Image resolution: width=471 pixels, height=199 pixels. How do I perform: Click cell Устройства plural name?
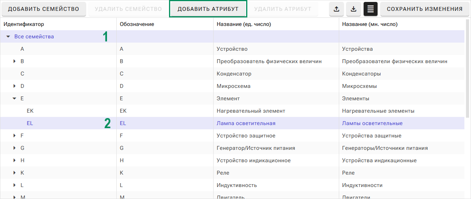pyautogui.click(x=357, y=49)
